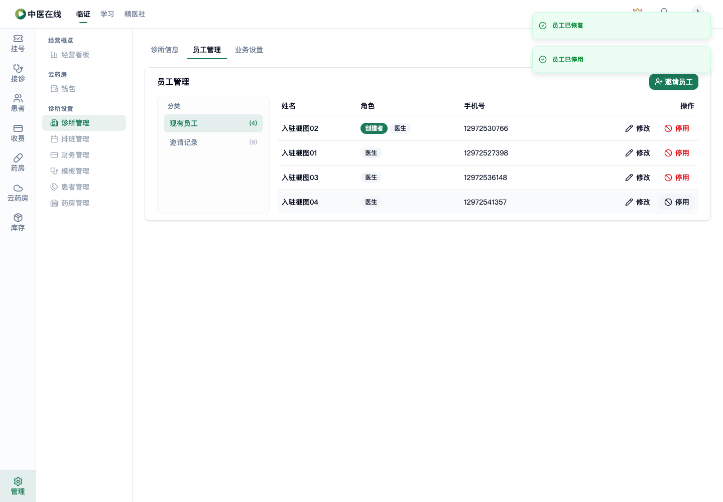Click the 患者管理 tag icon
Viewport: 723px width, 502px height.
54,187
